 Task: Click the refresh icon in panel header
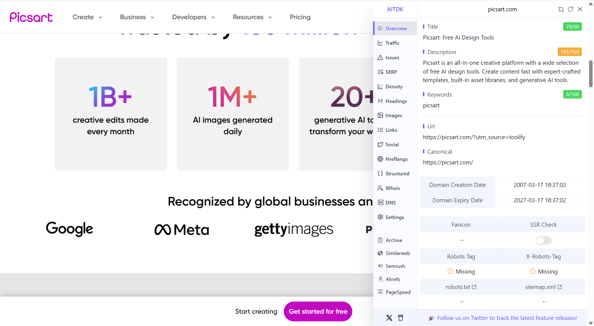pyautogui.click(x=570, y=9)
